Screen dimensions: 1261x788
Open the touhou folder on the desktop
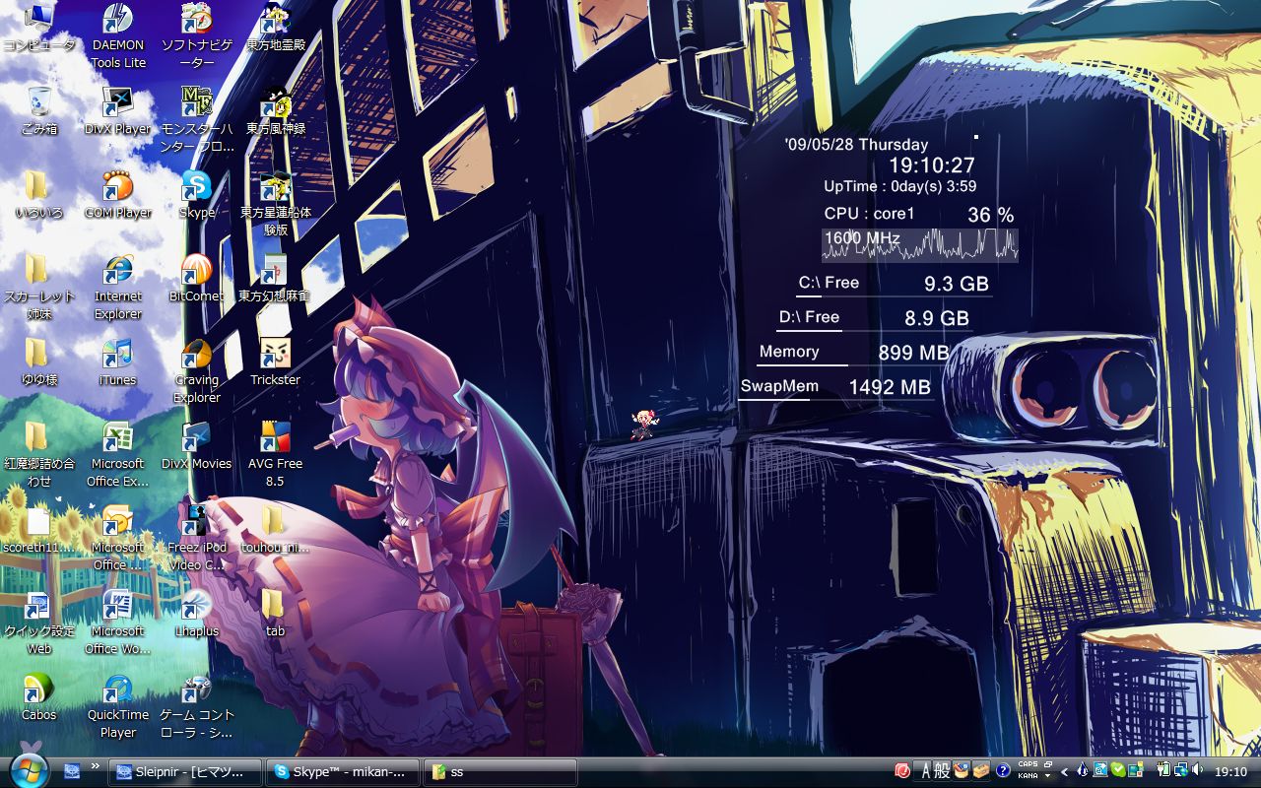point(275,530)
